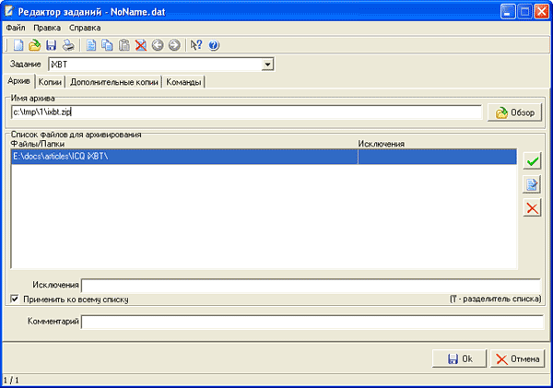Switch to the Дополнительные копии tab
The height and width of the screenshot is (388, 553).
[114, 82]
